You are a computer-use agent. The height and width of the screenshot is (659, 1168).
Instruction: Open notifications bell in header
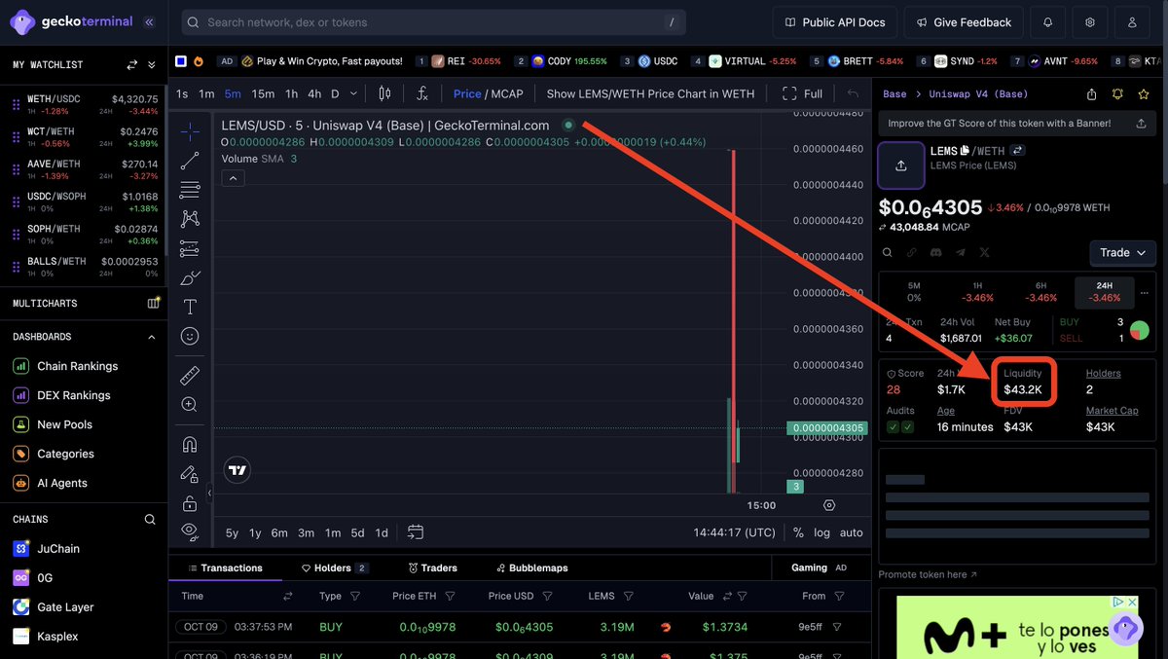pyautogui.click(x=1047, y=22)
